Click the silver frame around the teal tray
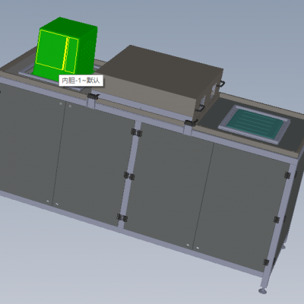The image size is (304, 304). click(x=254, y=125)
